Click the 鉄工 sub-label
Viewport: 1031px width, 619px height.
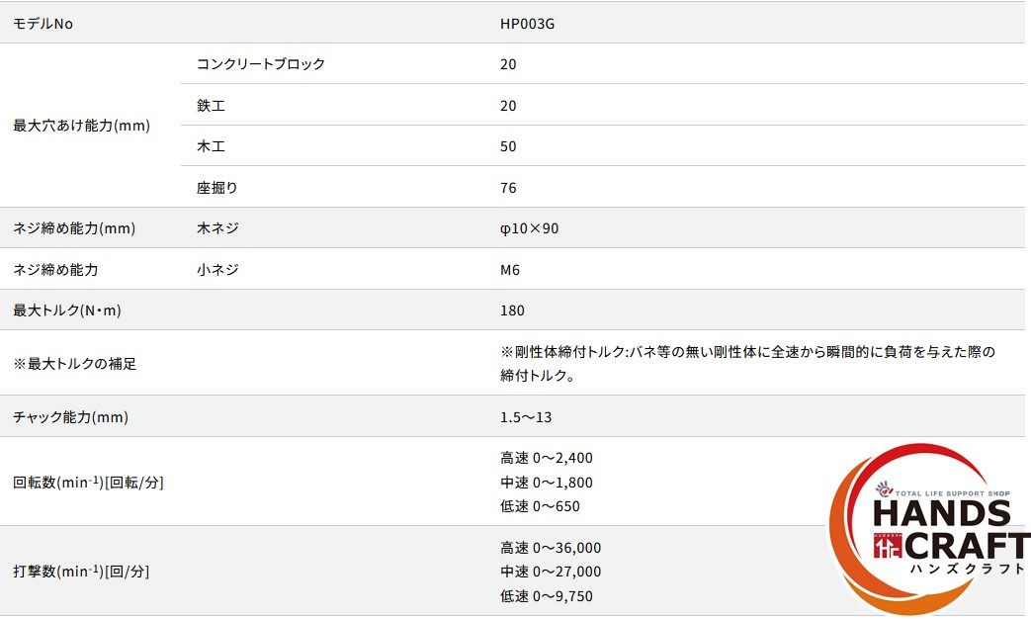[212, 106]
